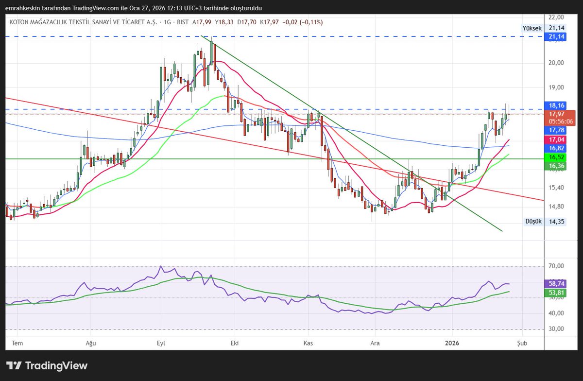Click the Yüksek label on price axis
The image size is (583, 381).
click(x=532, y=28)
